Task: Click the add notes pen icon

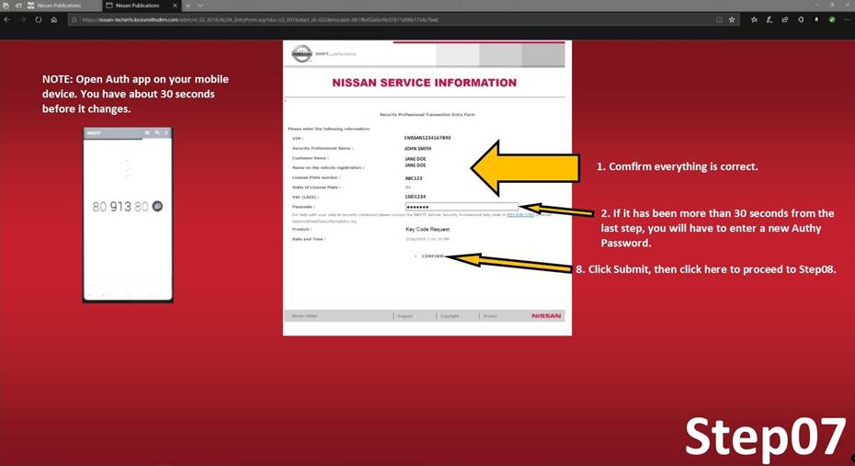Action: tap(769, 19)
